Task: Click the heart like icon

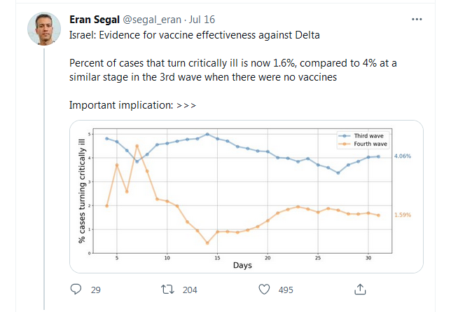Action: pos(265,289)
